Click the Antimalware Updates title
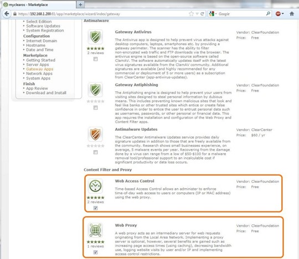 tap(136, 129)
